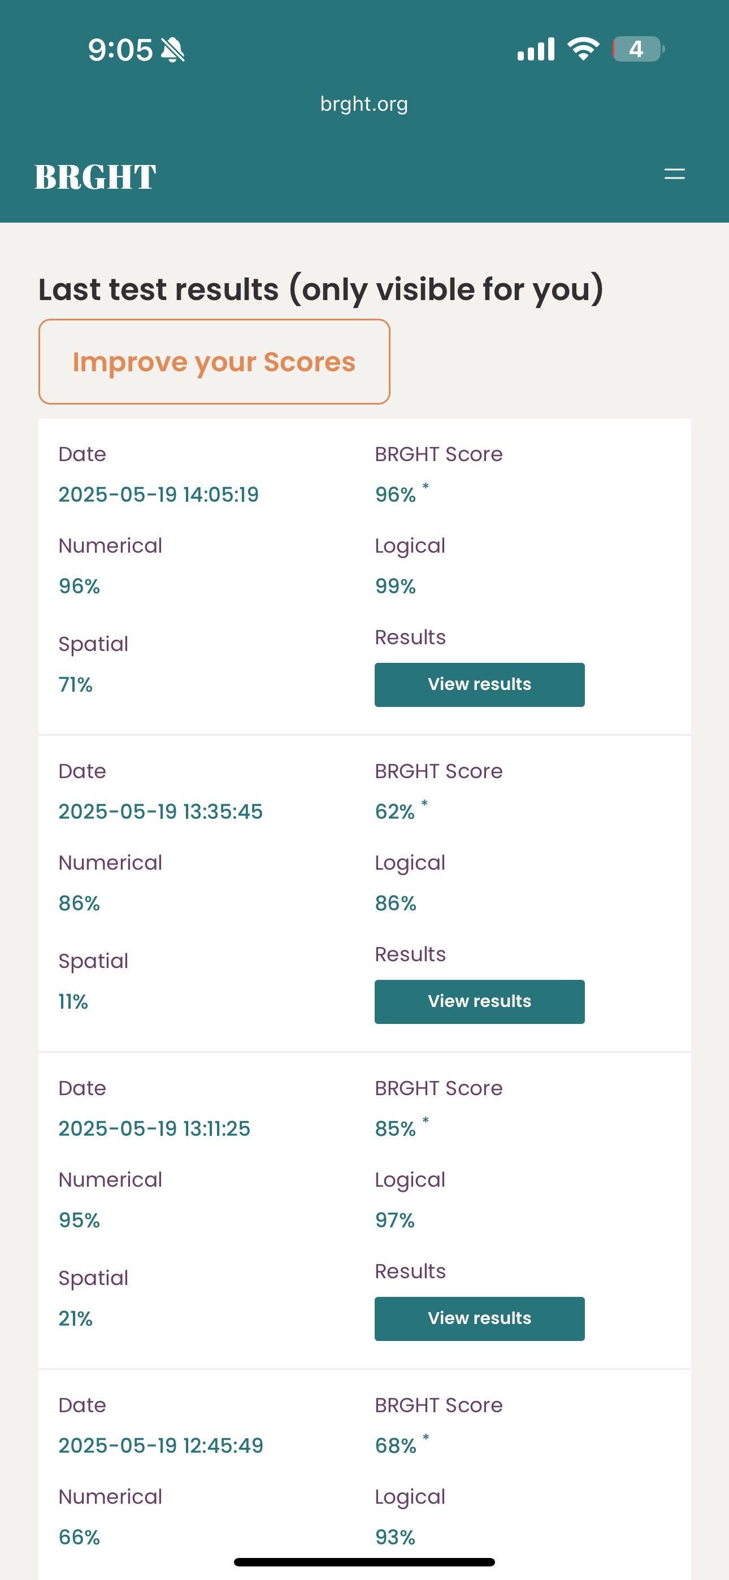Tap the silent mode bell icon
Image resolution: width=729 pixels, height=1580 pixels.
[x=172, y=50]
